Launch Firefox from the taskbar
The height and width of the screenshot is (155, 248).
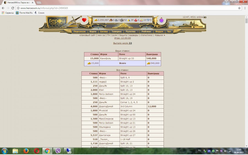coord(26,151)
